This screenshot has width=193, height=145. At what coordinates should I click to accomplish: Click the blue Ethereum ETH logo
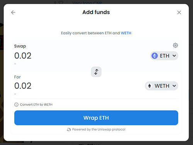(154, 56)
